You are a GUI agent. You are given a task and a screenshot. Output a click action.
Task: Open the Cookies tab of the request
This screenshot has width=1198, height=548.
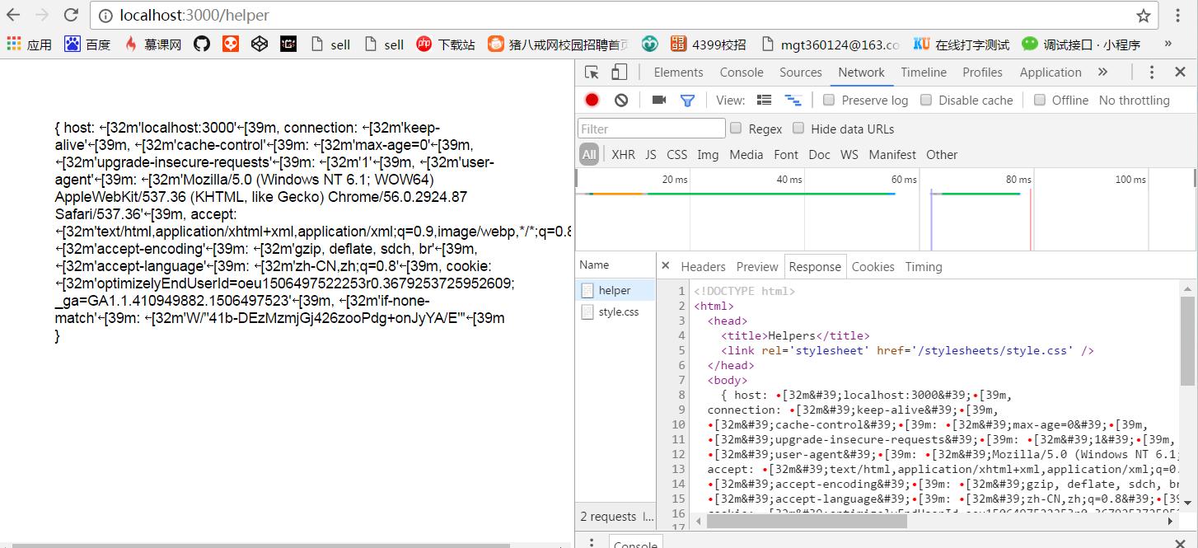pos(873,266)
